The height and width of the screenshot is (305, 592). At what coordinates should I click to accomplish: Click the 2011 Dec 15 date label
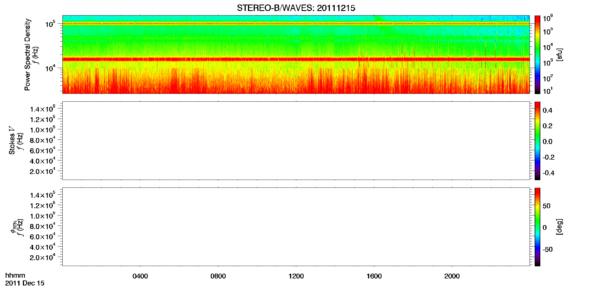point(25,283)
